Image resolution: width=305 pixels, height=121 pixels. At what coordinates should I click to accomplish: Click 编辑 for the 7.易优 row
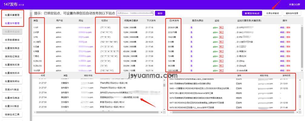coord(282,56)
